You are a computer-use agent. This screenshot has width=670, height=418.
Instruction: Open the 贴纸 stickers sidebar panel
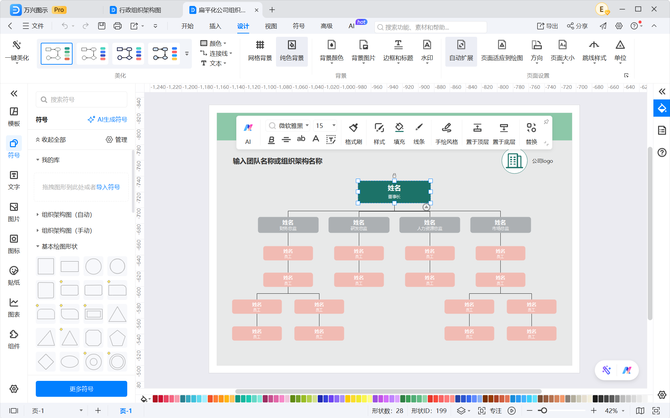[14, 276]
